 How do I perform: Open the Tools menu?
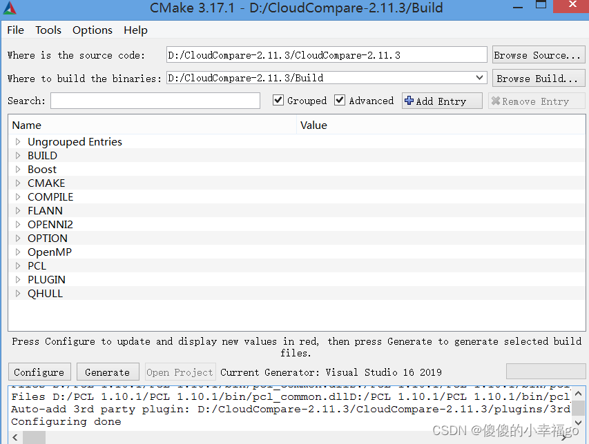[48, 30]
